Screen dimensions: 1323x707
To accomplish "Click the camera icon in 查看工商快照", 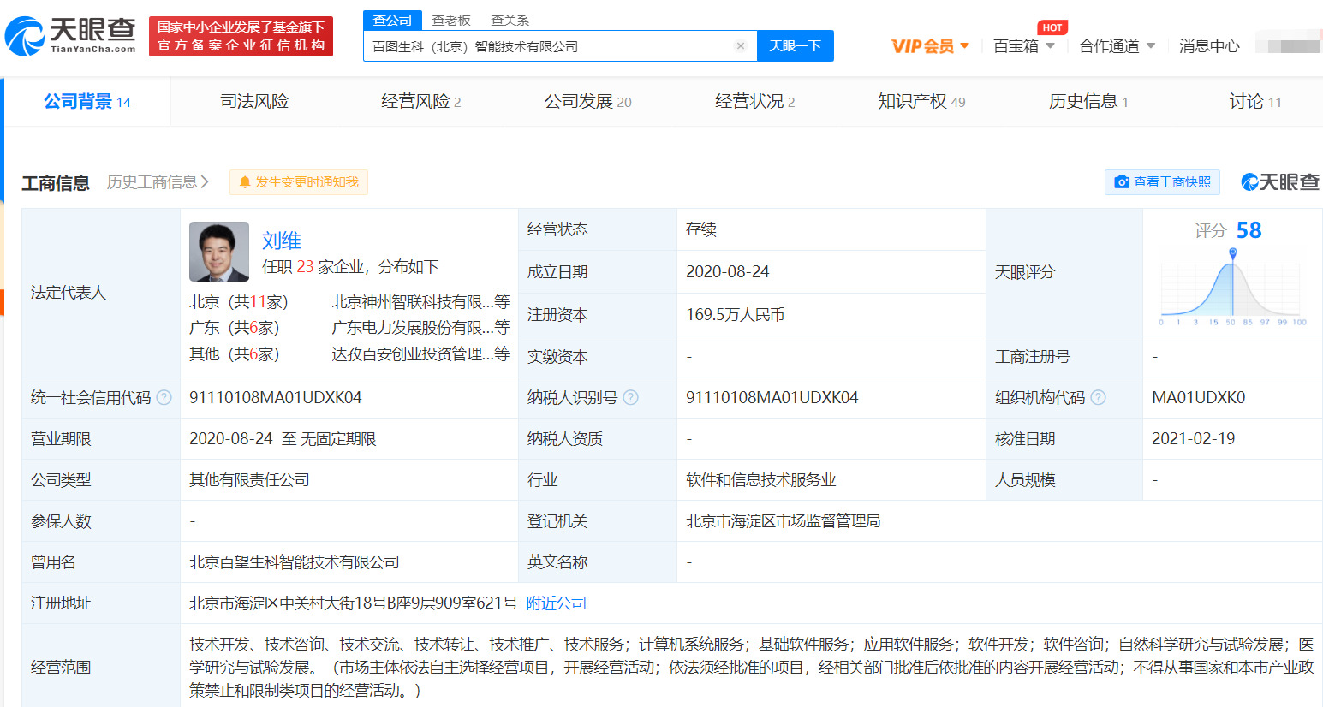I will (1121, 182).
